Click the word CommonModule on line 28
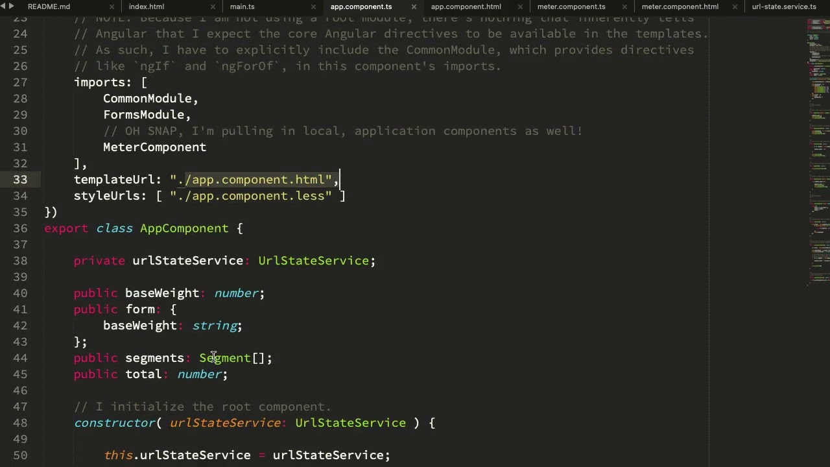Viewport: 830px width, 467px height. point(147,99)
